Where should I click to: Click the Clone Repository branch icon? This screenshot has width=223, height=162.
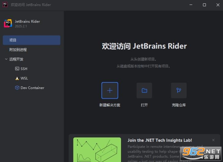click(179, 90)
